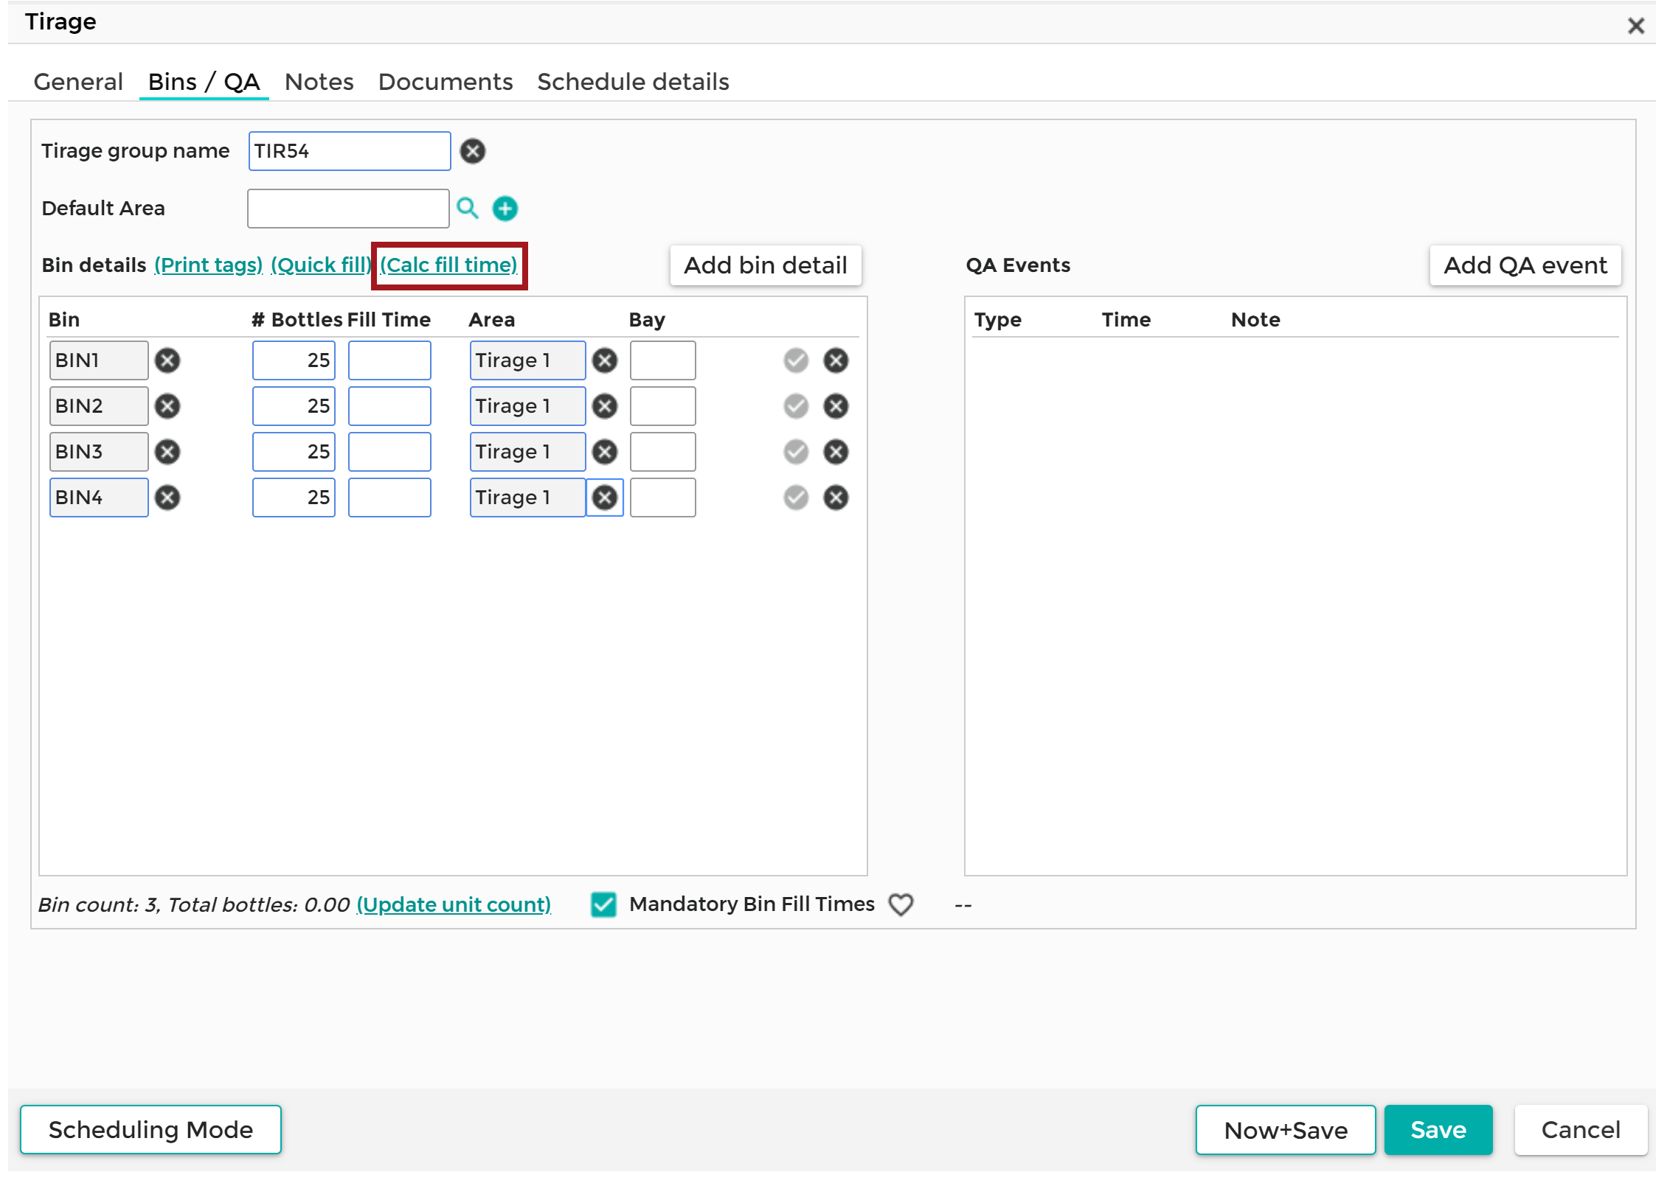Go to Schedule details tab
The width and height of the screenshot is (1667, 1183).
[x=633, y=82]
